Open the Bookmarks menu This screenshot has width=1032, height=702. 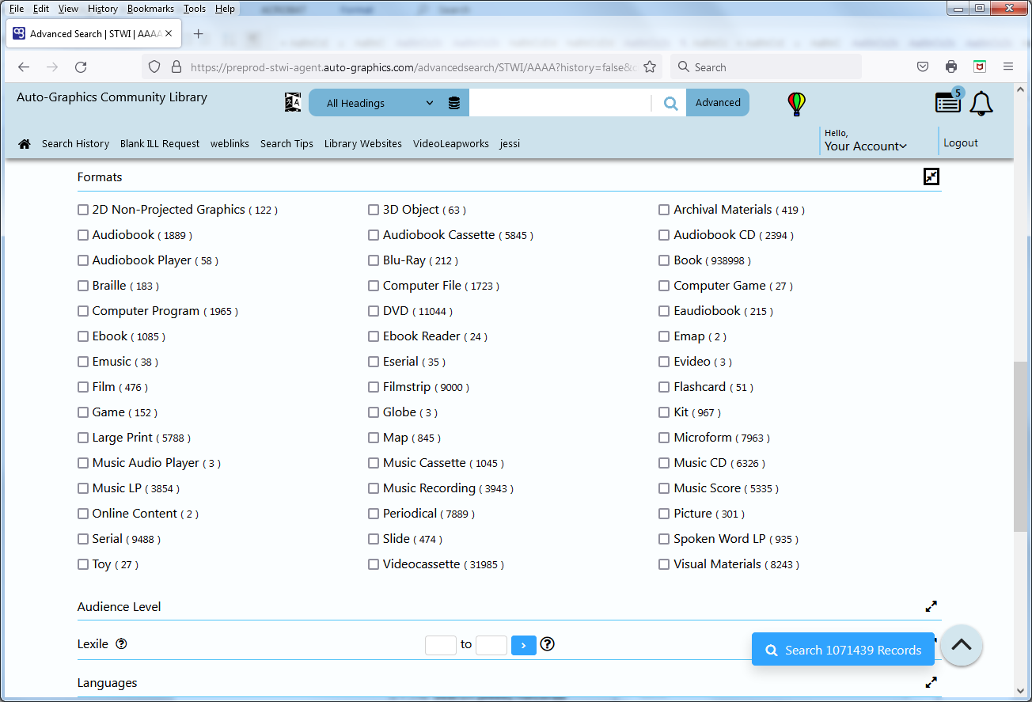coord(150,8)
